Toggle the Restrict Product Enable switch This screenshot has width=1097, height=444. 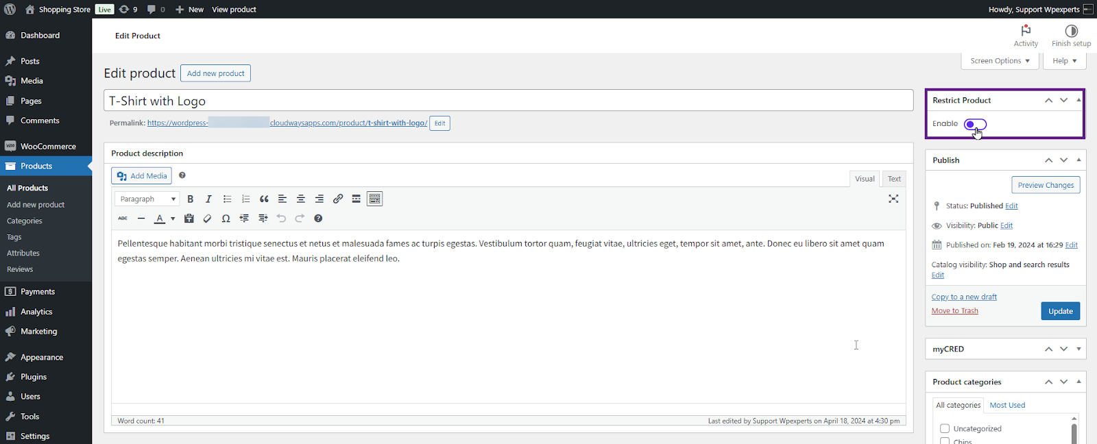pyautogui.click(x=975, y=124)
